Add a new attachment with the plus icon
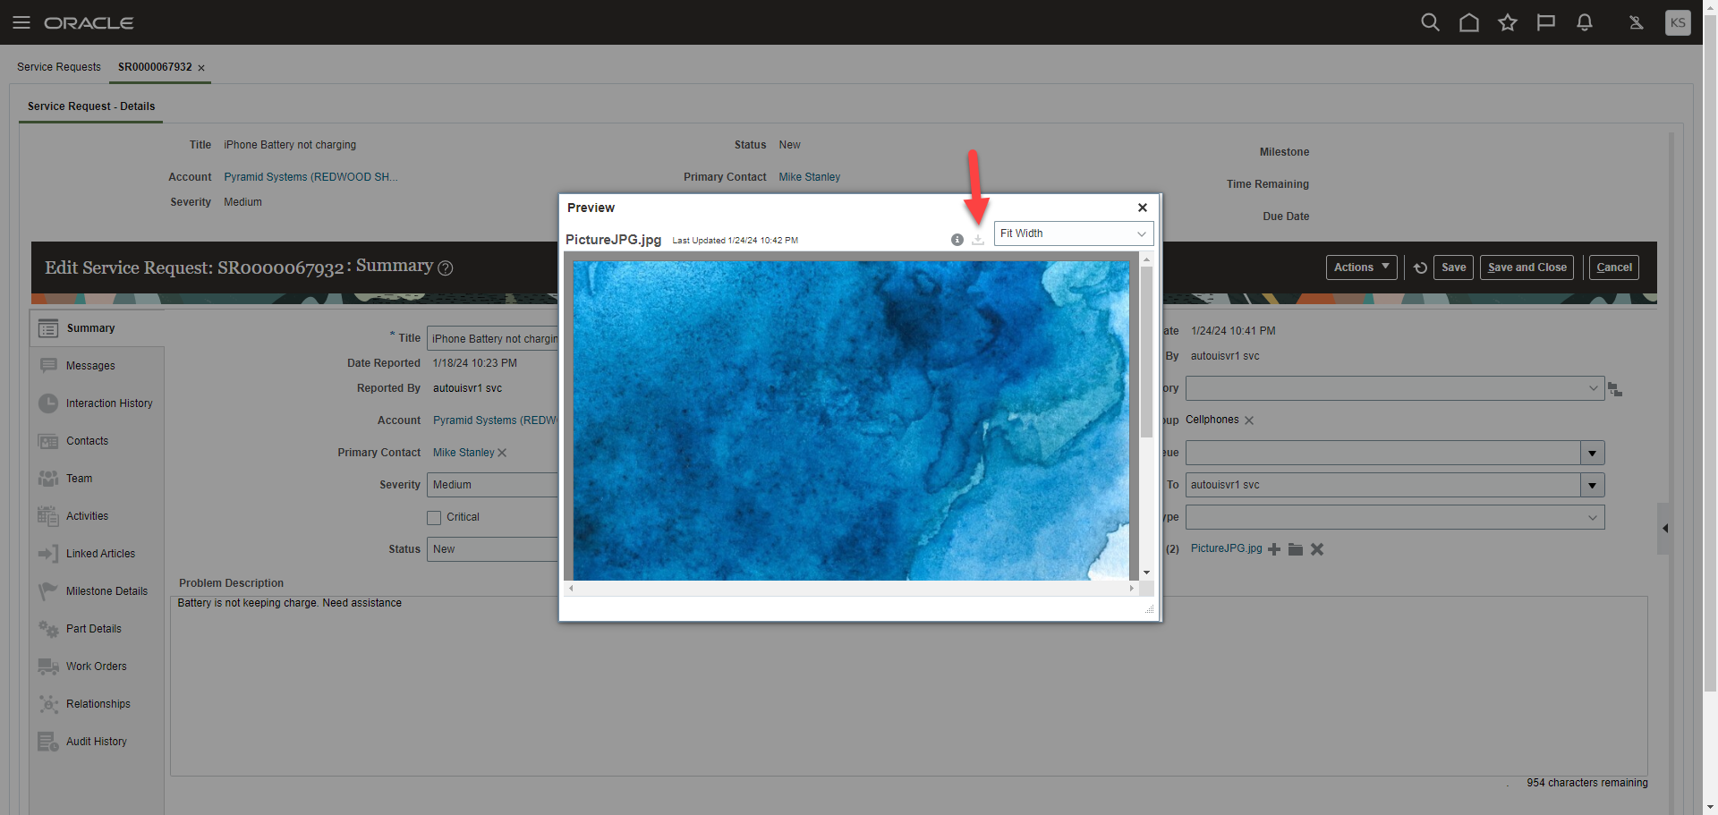The width and height of the screenshot is (1718, 815). pos(1274,548)
